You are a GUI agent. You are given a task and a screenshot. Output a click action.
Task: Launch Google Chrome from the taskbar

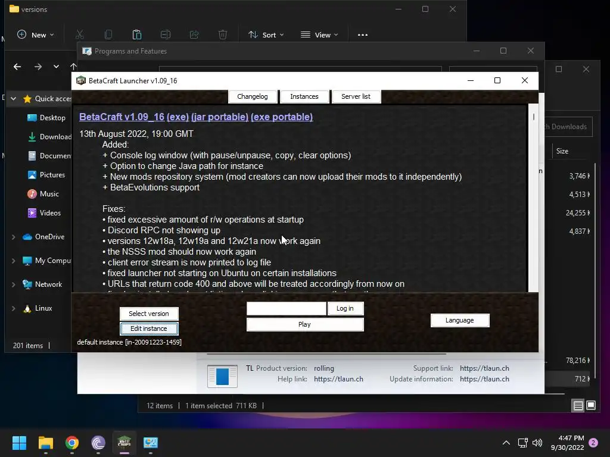72,443
